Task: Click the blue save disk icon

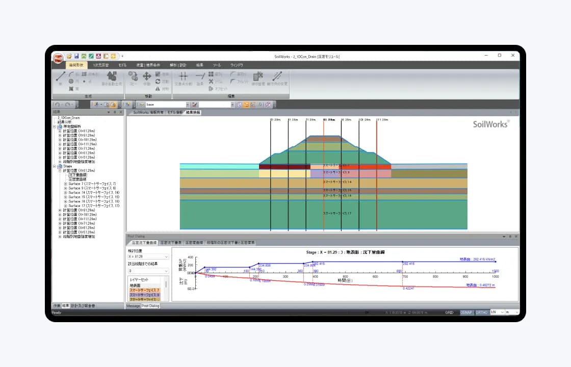Action: (76, 56)
